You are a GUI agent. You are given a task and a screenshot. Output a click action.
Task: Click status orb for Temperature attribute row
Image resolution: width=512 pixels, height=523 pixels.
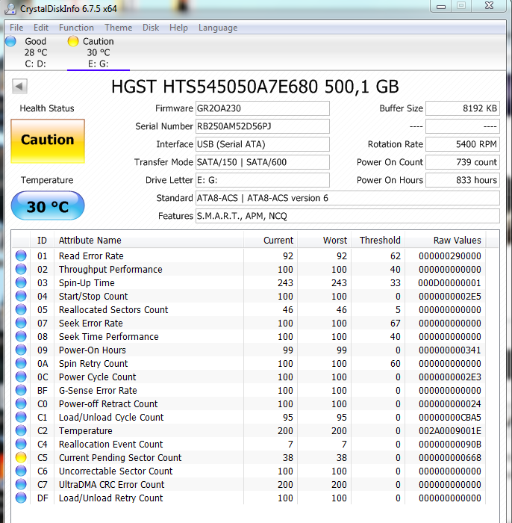(21, 430)
